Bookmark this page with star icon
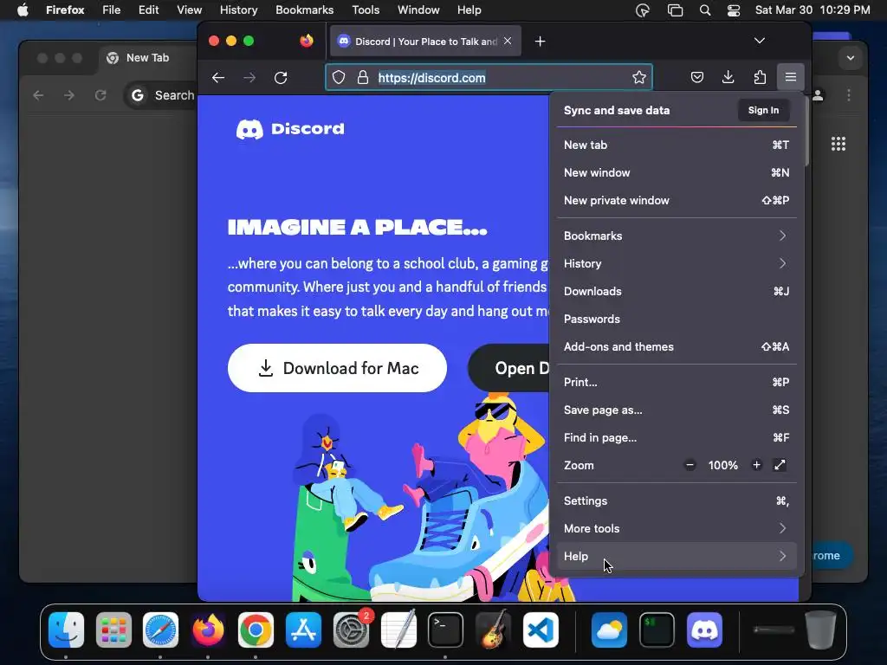 click(x=639, y=77)
